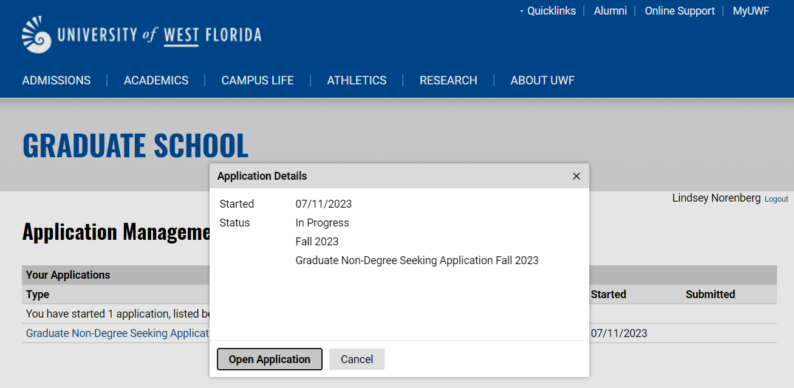Click the Started column header in table

608,294
